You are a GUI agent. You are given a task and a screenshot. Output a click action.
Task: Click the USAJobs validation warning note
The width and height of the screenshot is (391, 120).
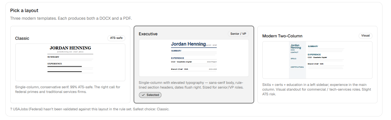click(x=90, y=109)
